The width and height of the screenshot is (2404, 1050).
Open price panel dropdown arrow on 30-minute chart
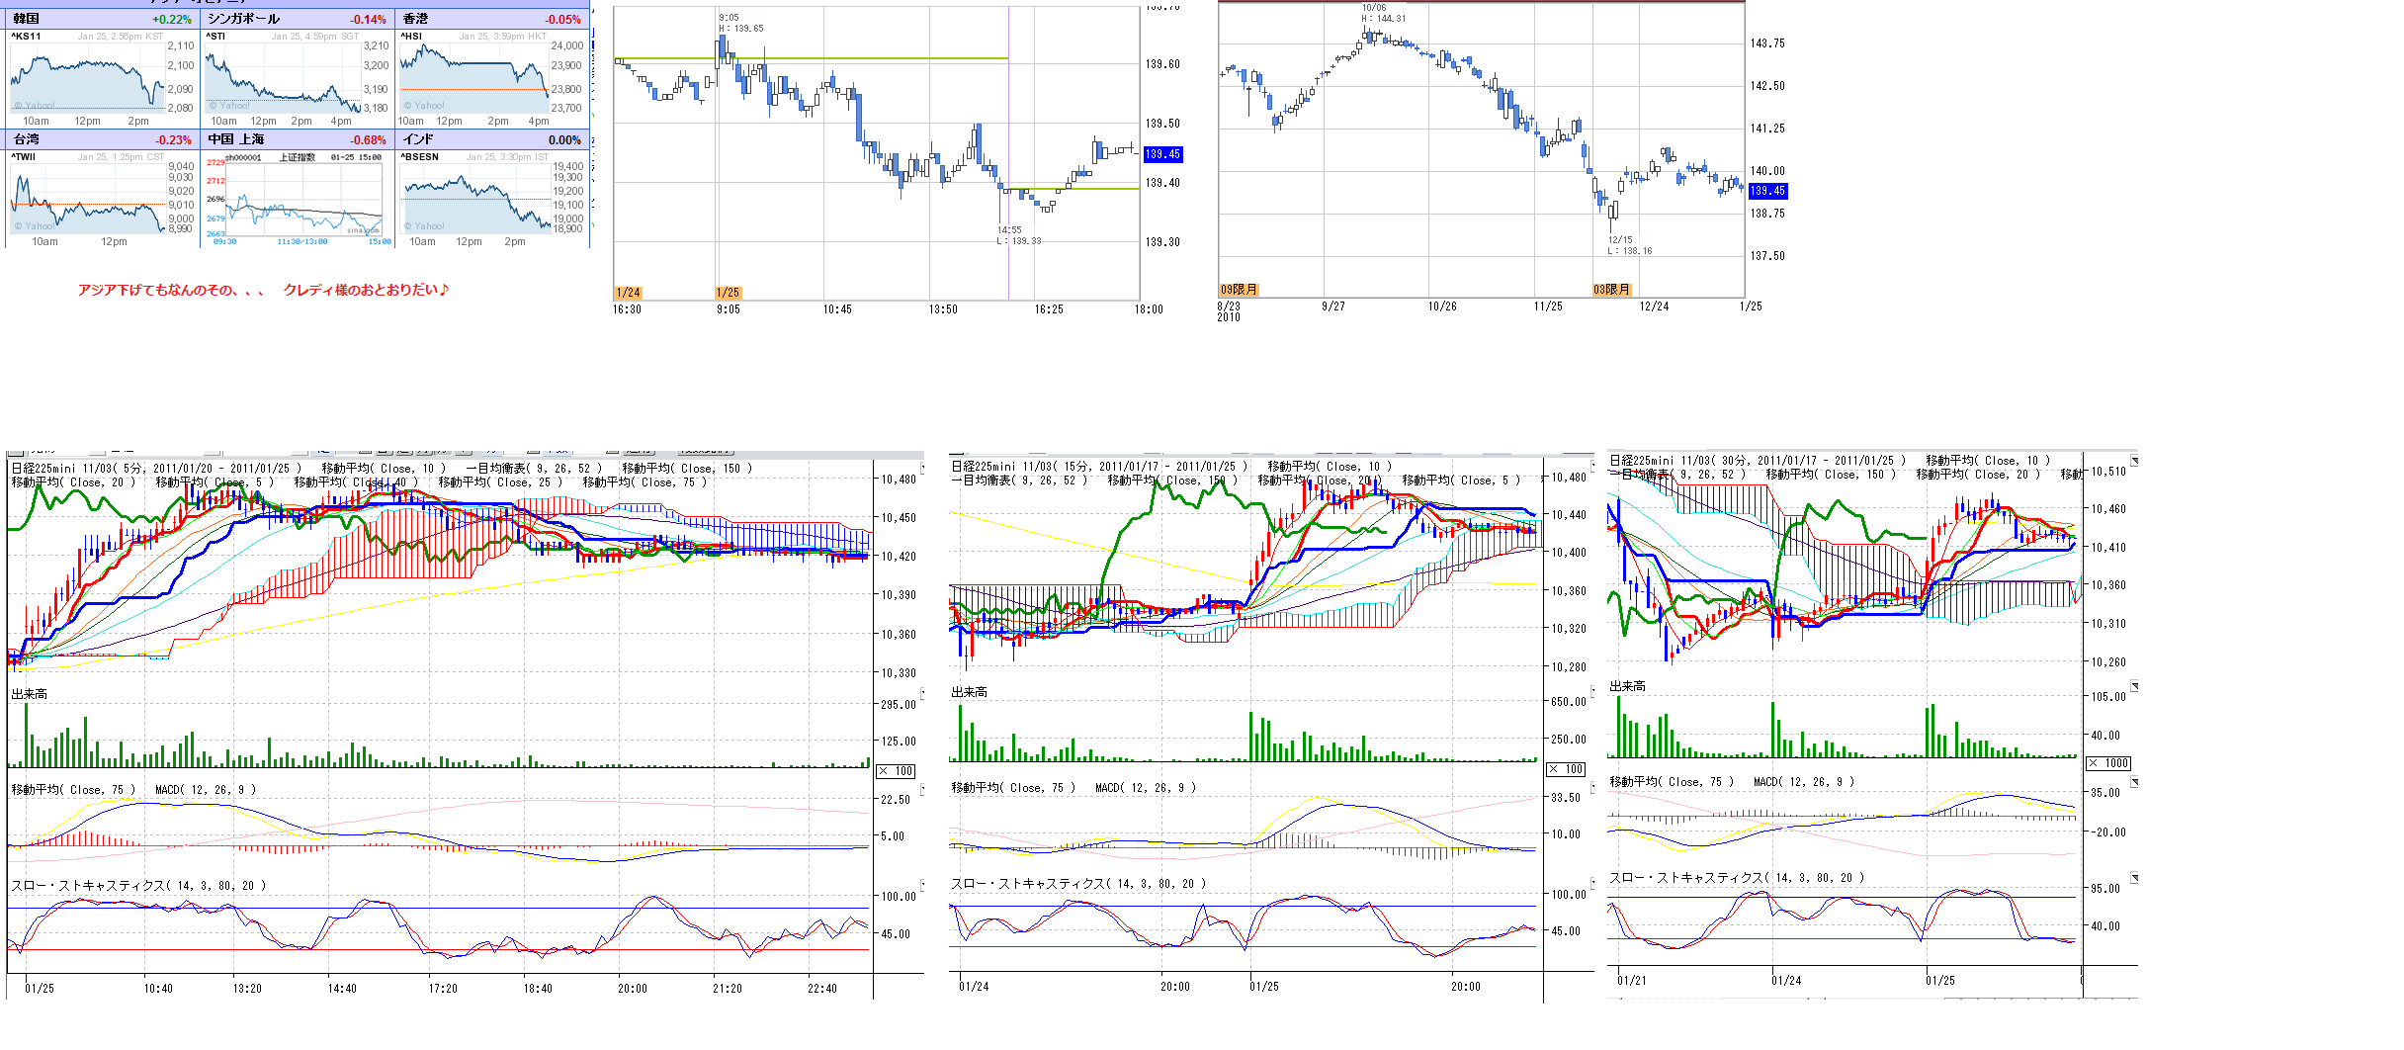point(2134,461)
